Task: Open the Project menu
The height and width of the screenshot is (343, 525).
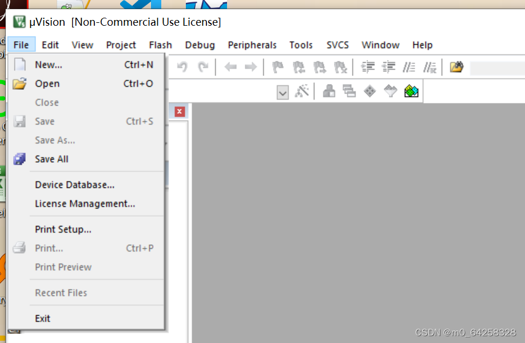Action: pyautogui.click(x=121, y=45)
